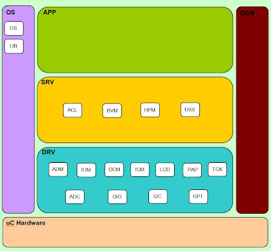Image resolution: width=271 pixels, height=251 pixels.
Task: Select the LIB module box
Action: tap(14, 46)
